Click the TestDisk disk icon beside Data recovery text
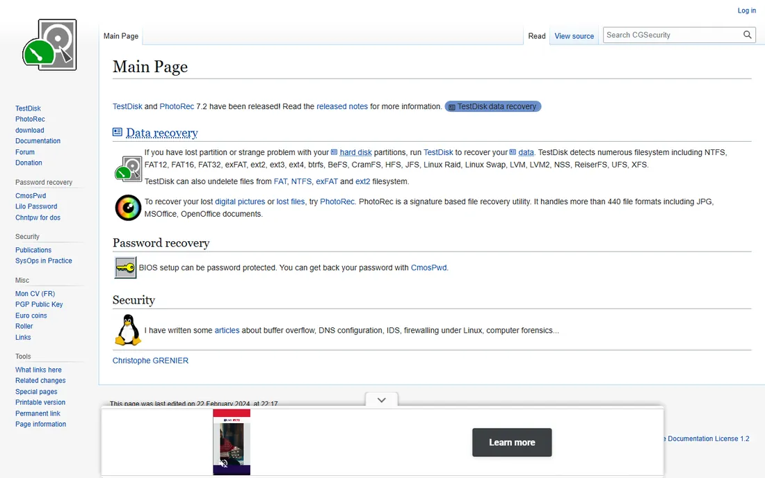765x478 pixels. point(128,169)
